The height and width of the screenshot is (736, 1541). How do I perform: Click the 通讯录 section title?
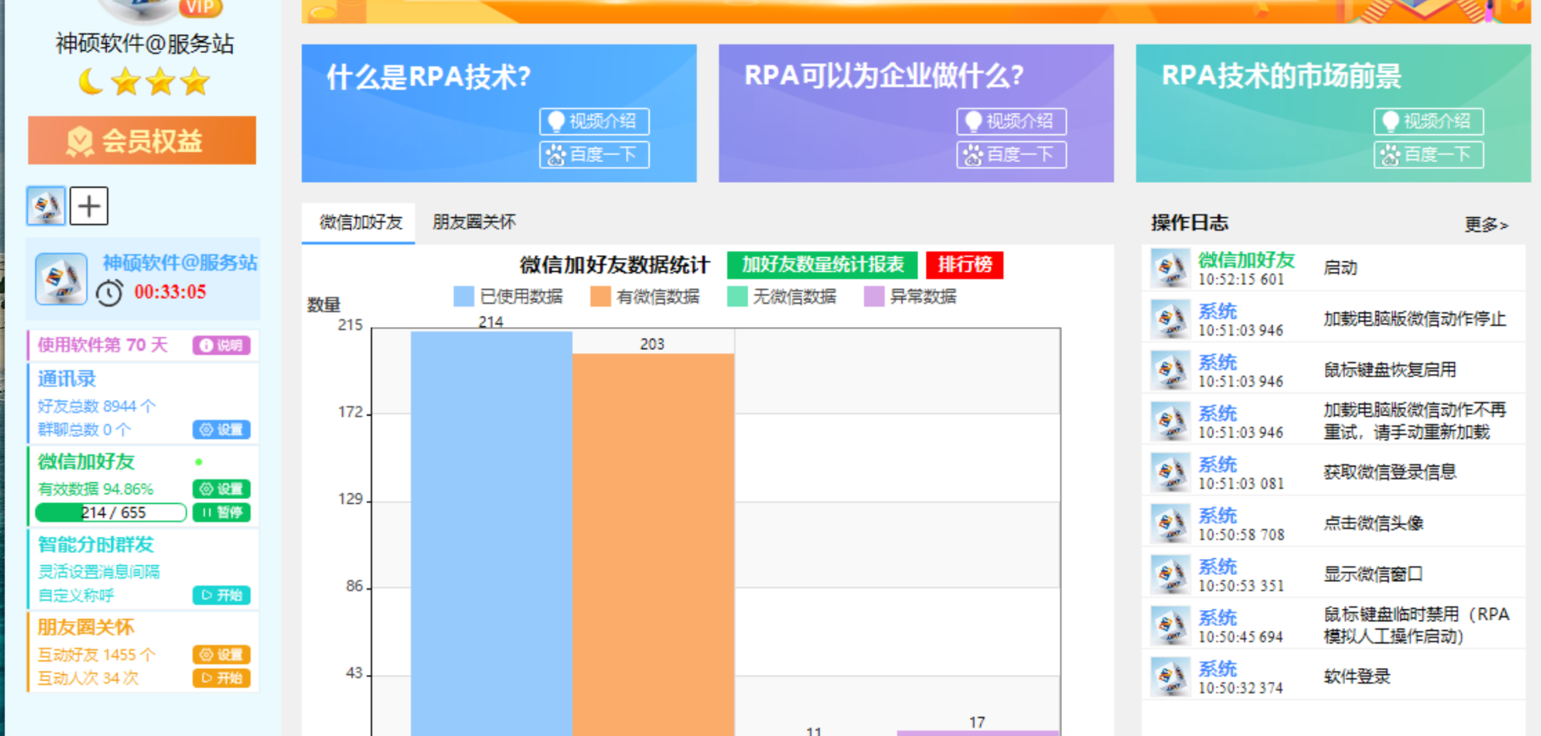click(67, 379)
